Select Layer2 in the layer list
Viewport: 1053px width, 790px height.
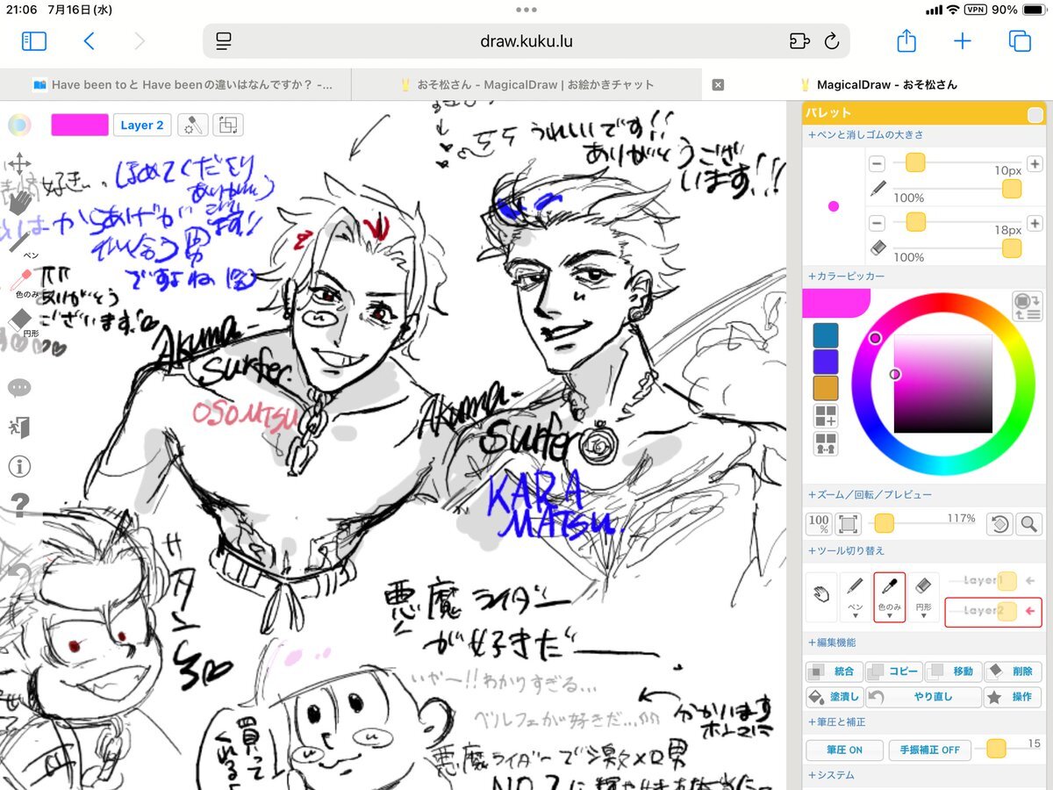993,611
